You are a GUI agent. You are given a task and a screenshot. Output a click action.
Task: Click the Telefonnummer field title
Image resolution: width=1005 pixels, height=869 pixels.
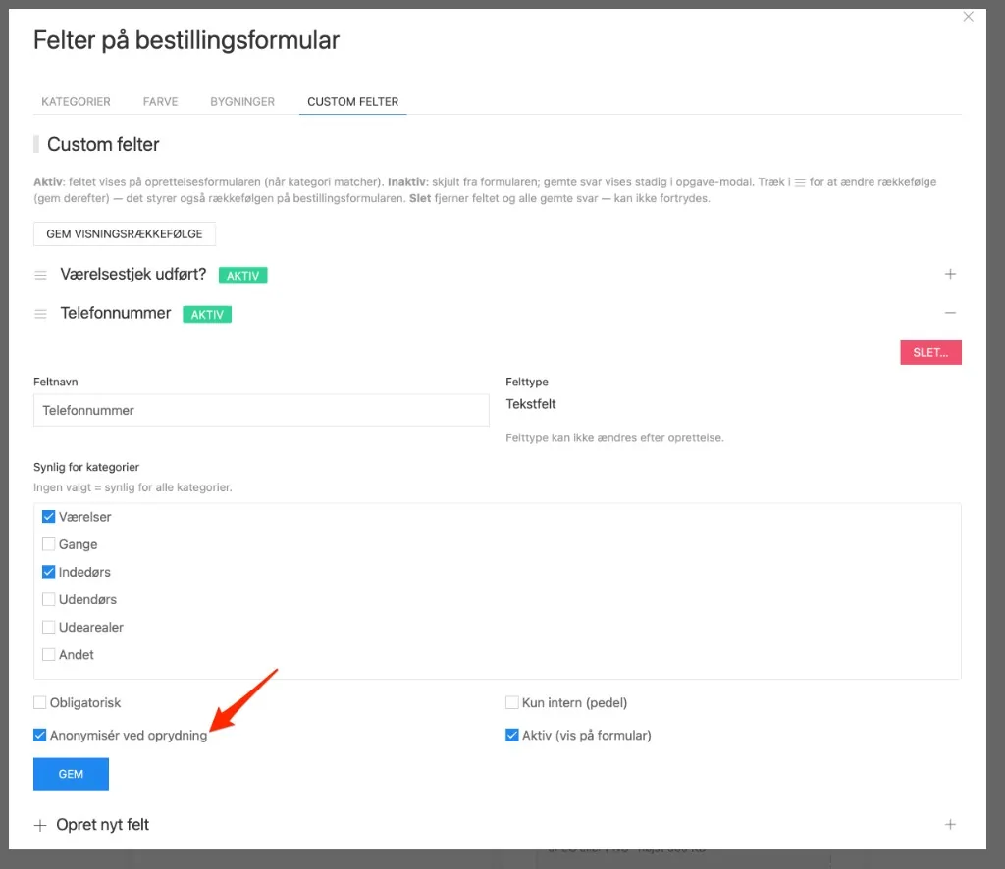coord(116,313)
